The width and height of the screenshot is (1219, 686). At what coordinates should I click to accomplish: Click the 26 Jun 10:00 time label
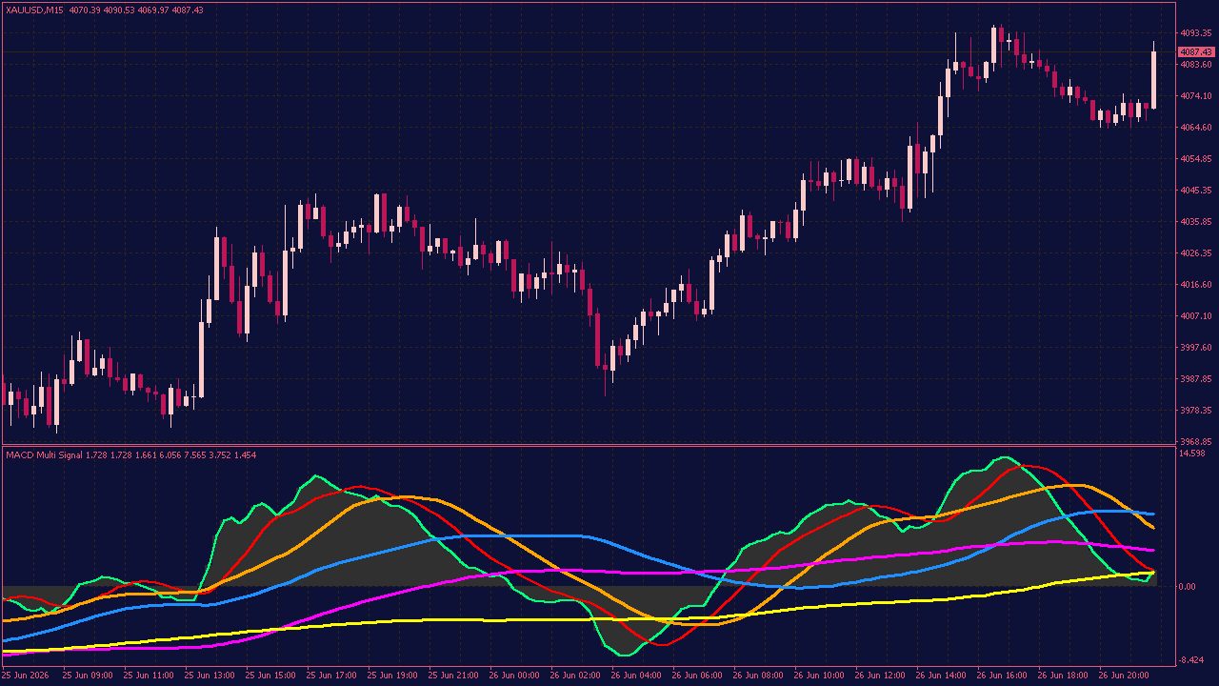pos(818,675)
